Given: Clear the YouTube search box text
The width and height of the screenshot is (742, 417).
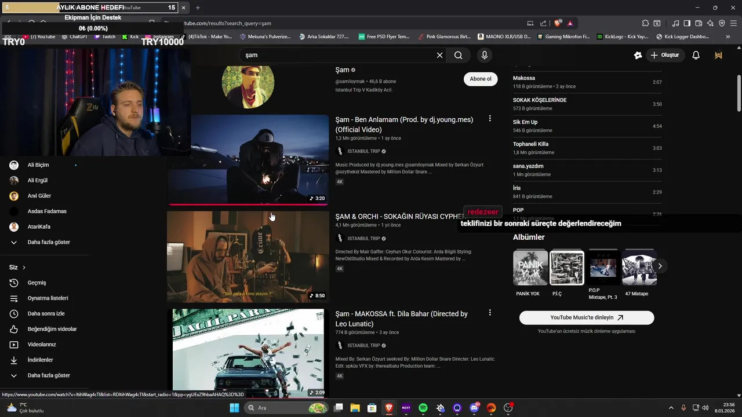Looking at the screenshot, I should coord(439,55).
